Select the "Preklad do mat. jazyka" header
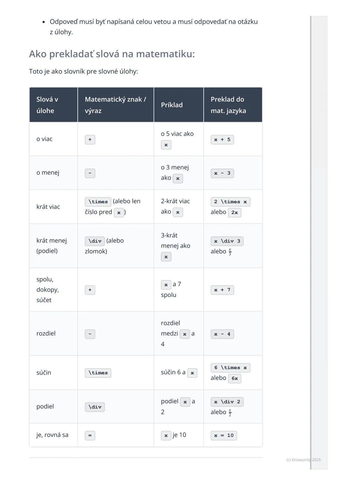The width and height of the screenshot is (343, 485). click(228, 105)
